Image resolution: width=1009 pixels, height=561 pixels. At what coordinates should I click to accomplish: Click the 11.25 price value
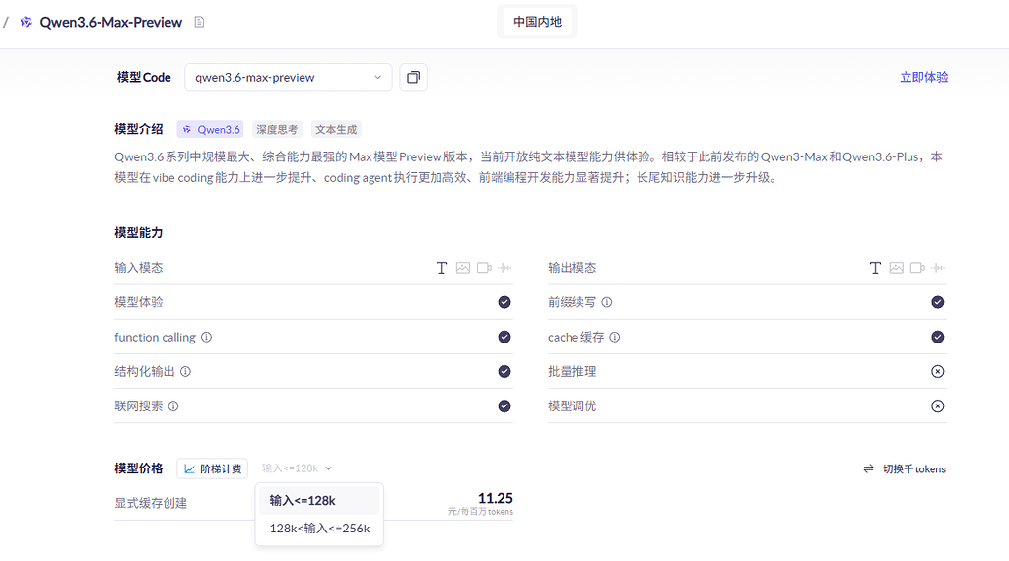point(495,499)
